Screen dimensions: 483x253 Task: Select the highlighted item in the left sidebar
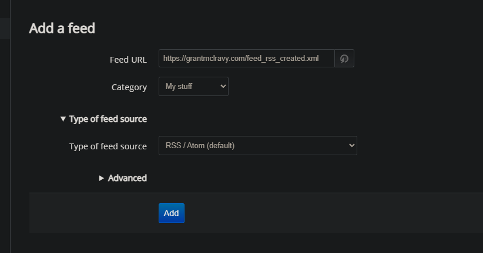pyautogui.click(x=5, y=28)
